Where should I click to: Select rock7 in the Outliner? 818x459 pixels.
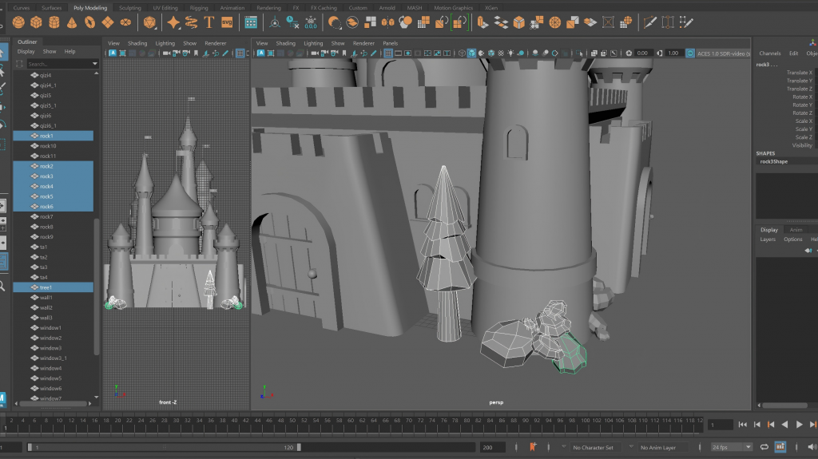tap(47, 216)
